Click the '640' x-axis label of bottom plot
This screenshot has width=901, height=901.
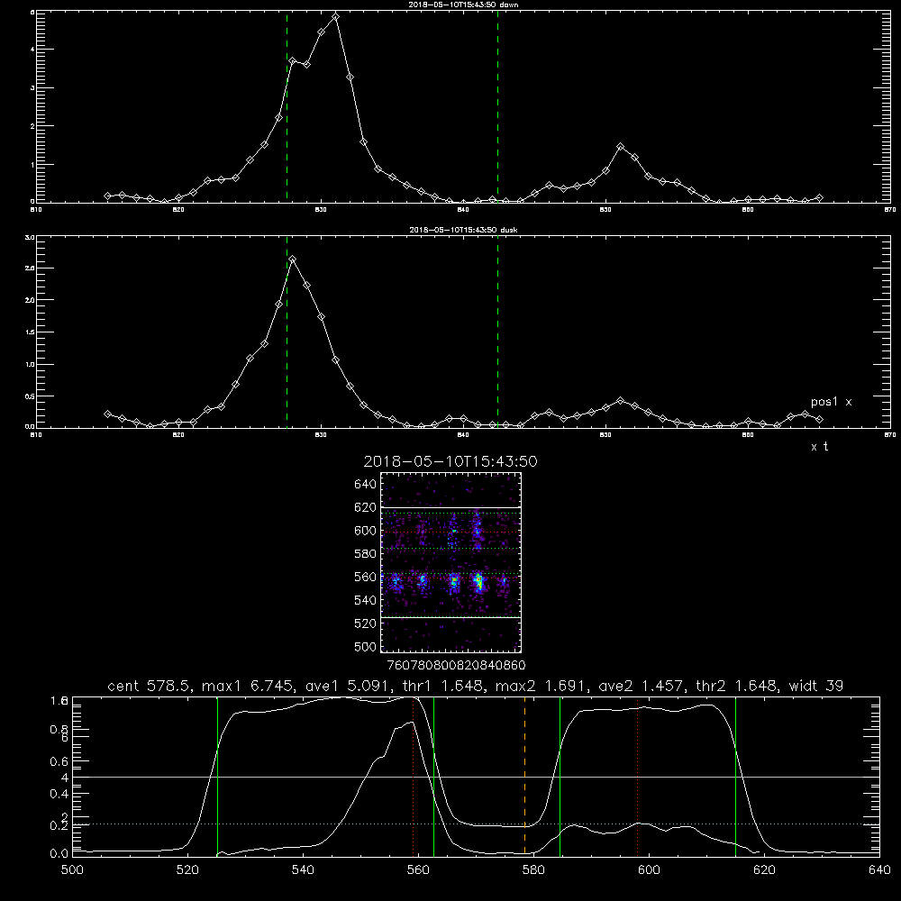point(879,870)
